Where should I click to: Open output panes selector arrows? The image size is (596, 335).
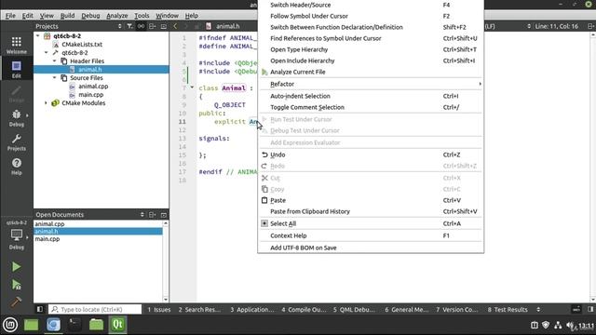pos(538,309)
